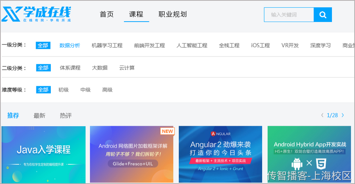Select 全栈工程 category

click(x=229, y=45)
